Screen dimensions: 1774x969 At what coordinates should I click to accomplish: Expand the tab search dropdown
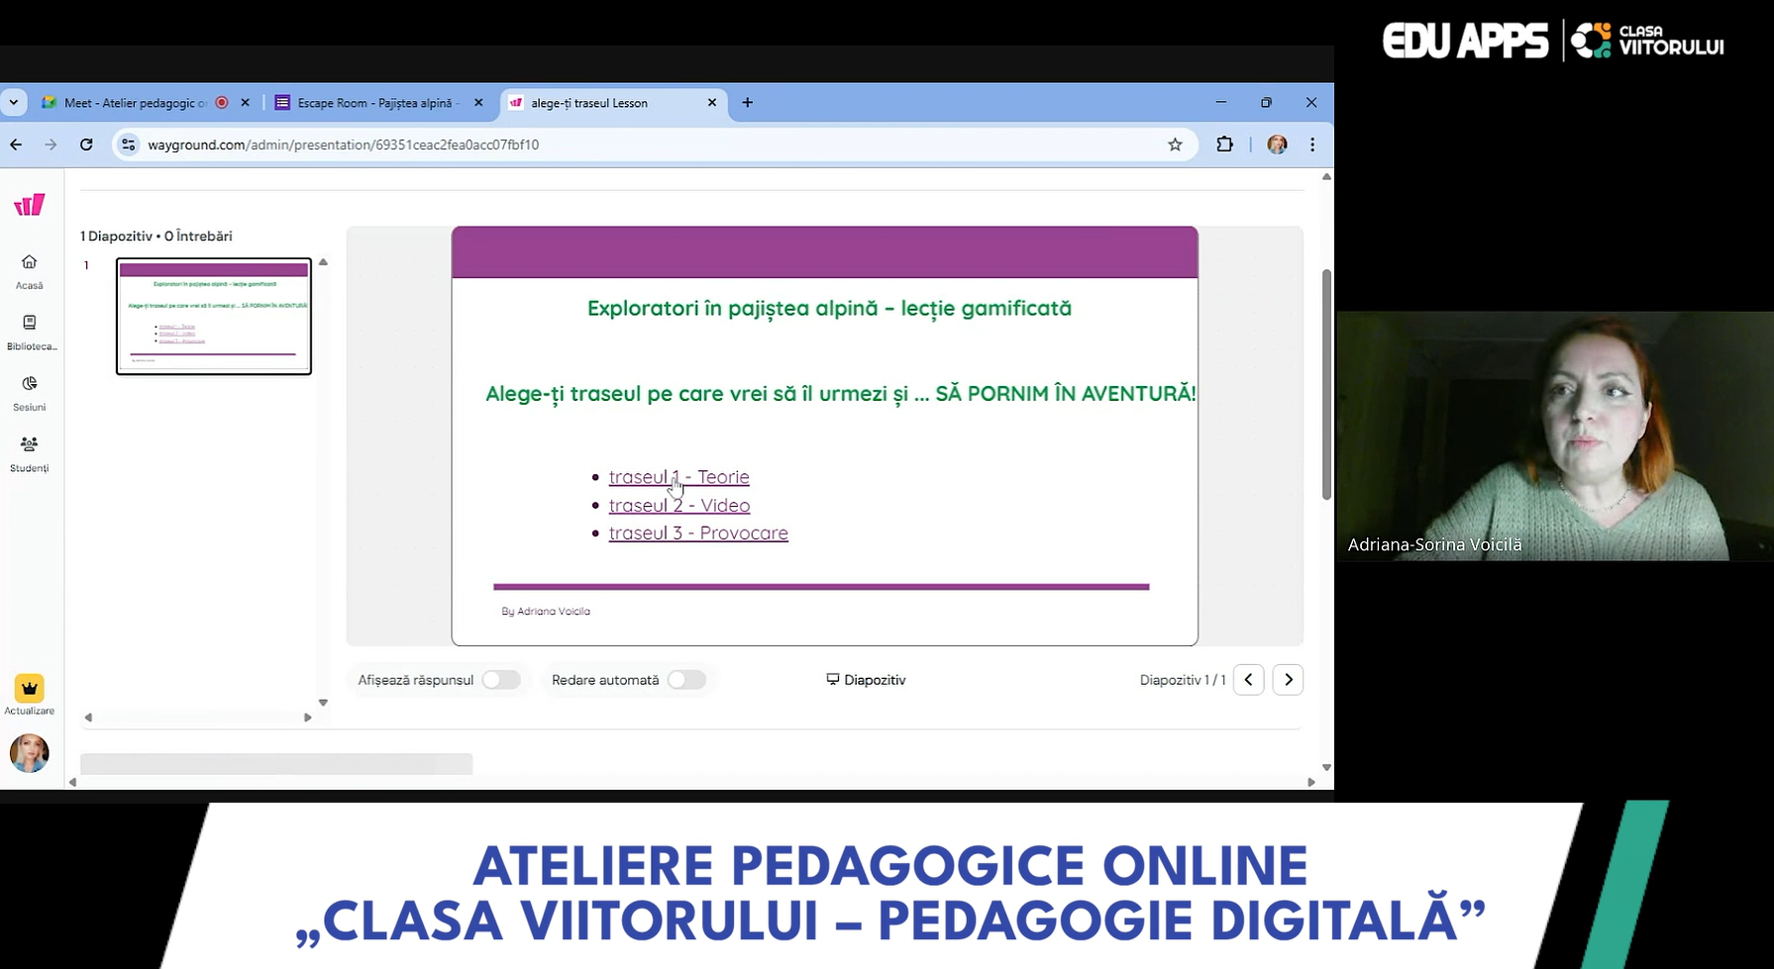[x=14, y=103]
